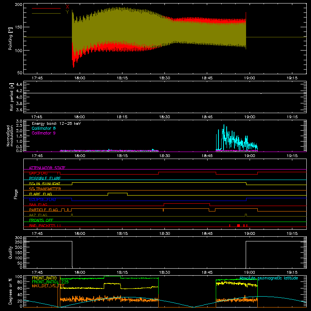Click the Roll period axis title
This screenshot has height=311, width=311.
coord(11,97)
